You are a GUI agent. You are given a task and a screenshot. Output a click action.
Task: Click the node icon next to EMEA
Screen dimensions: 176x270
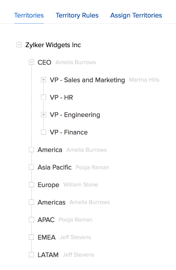click(31, 237)
